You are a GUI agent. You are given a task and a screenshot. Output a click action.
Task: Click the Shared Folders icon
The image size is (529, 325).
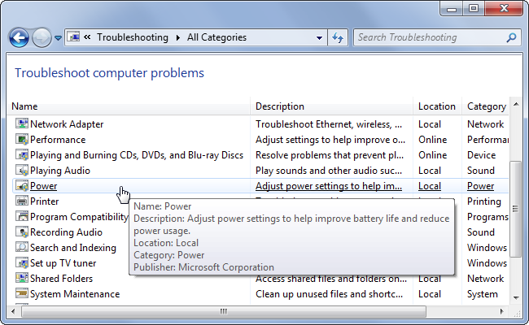(x=22, y=278)
